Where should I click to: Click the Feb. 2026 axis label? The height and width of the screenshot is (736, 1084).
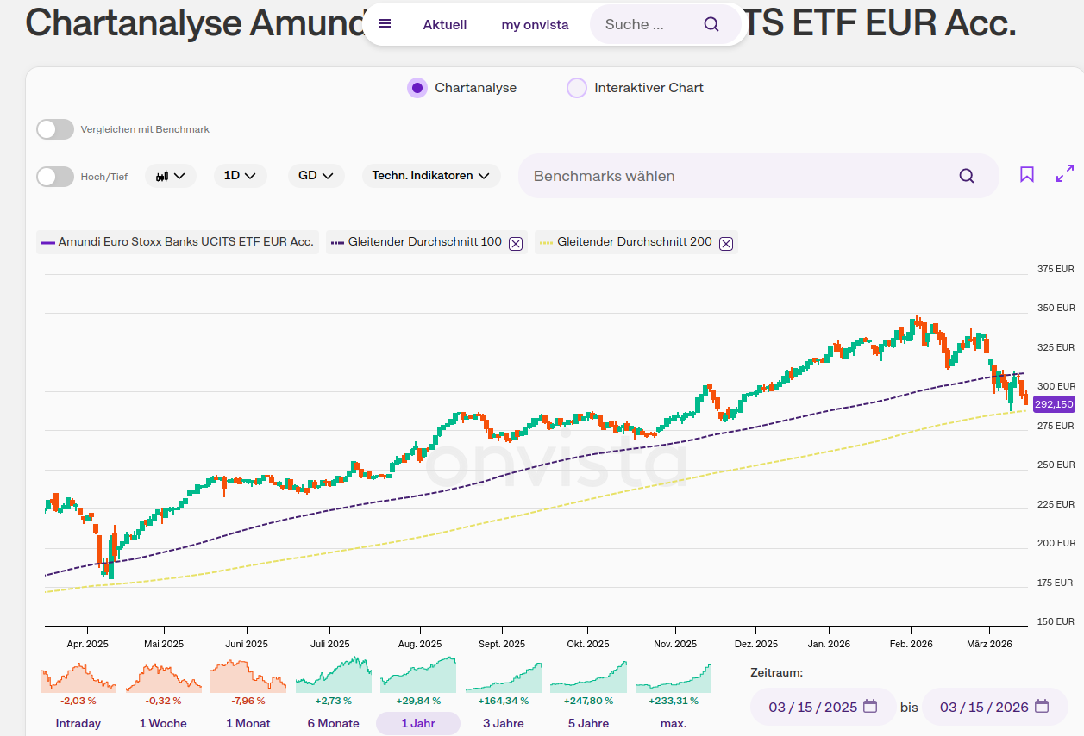pyautogui.click(x=911, y=644)
